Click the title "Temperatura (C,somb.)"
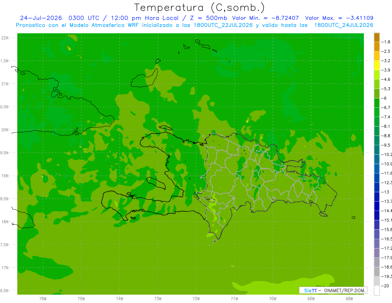Viewport: 392px width, 303px height. pyautogui.click(x=199, y=7)
